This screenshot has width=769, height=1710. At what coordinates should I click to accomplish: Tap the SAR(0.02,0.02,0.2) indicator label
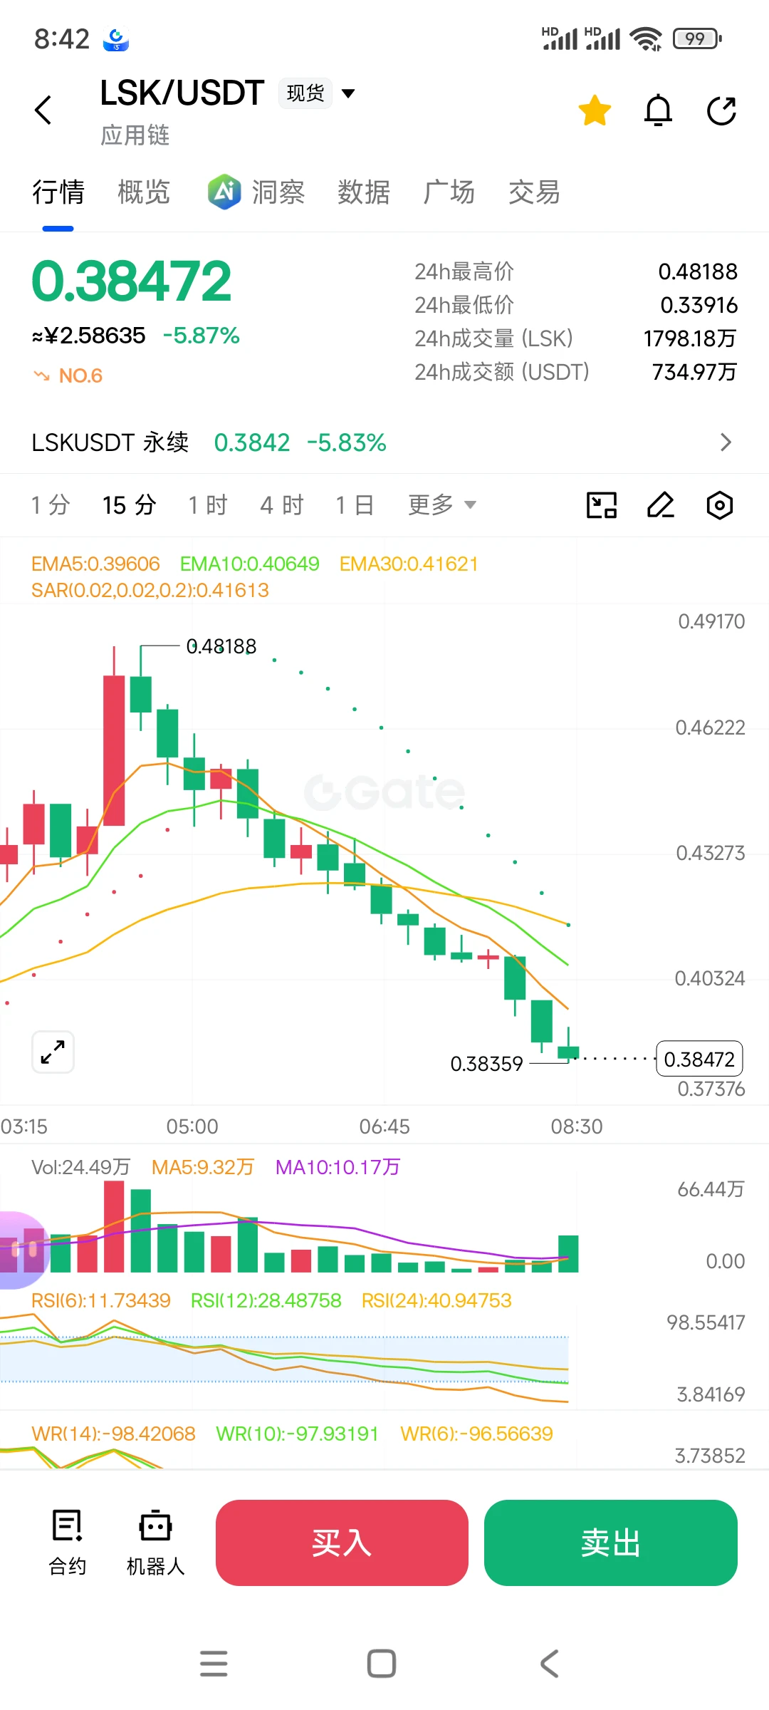pos(150,591)
